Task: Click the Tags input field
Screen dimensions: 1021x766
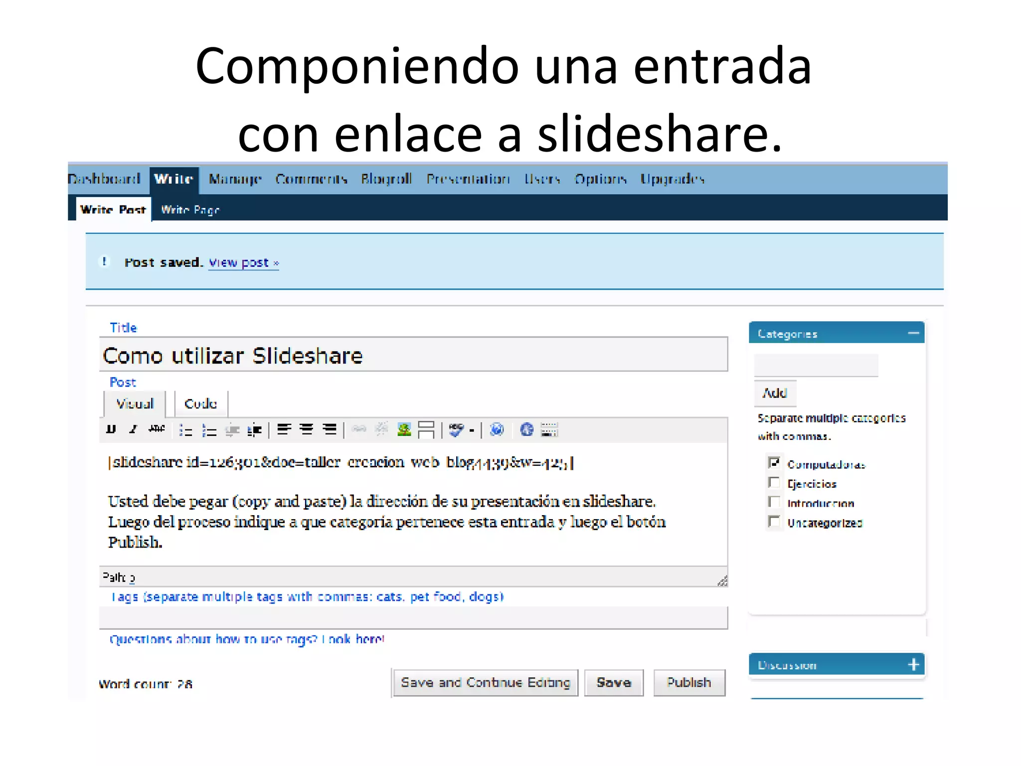Action: (413, 617)
